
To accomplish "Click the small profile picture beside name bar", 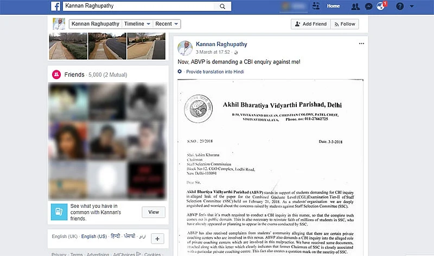I will click(59, 24).
